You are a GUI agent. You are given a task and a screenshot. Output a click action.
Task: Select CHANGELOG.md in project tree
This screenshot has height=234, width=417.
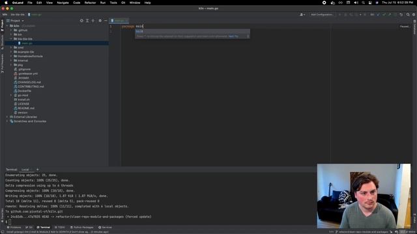29,83
